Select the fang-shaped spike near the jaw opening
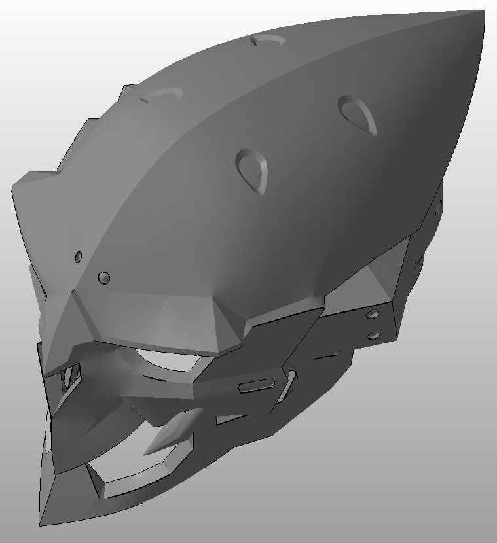497x543 pixels. [174, 433]
